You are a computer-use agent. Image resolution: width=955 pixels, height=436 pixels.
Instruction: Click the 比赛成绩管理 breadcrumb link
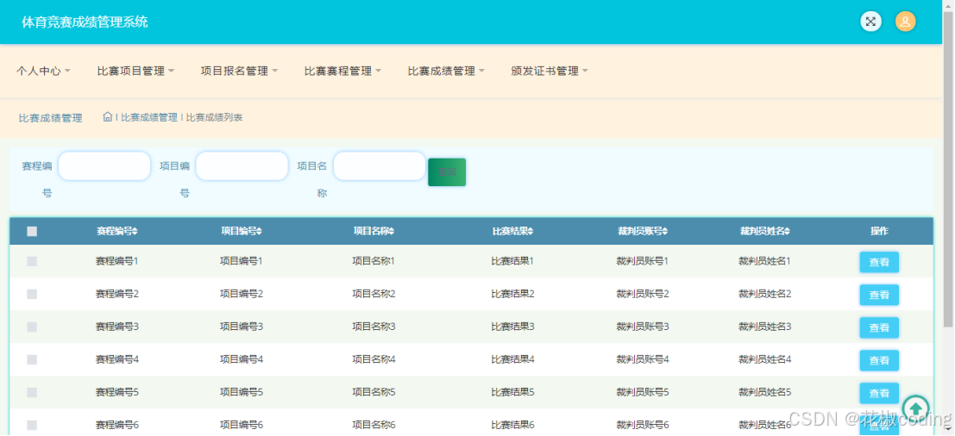[149, 117]
